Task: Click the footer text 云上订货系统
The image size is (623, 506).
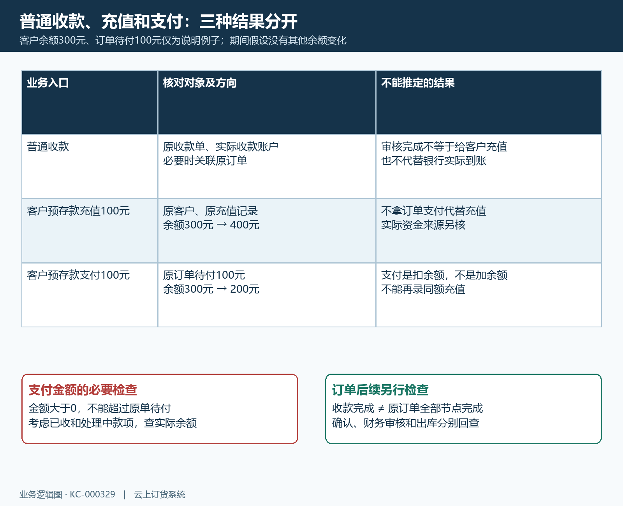Action: pyautogui.click(x=160, y=494)
